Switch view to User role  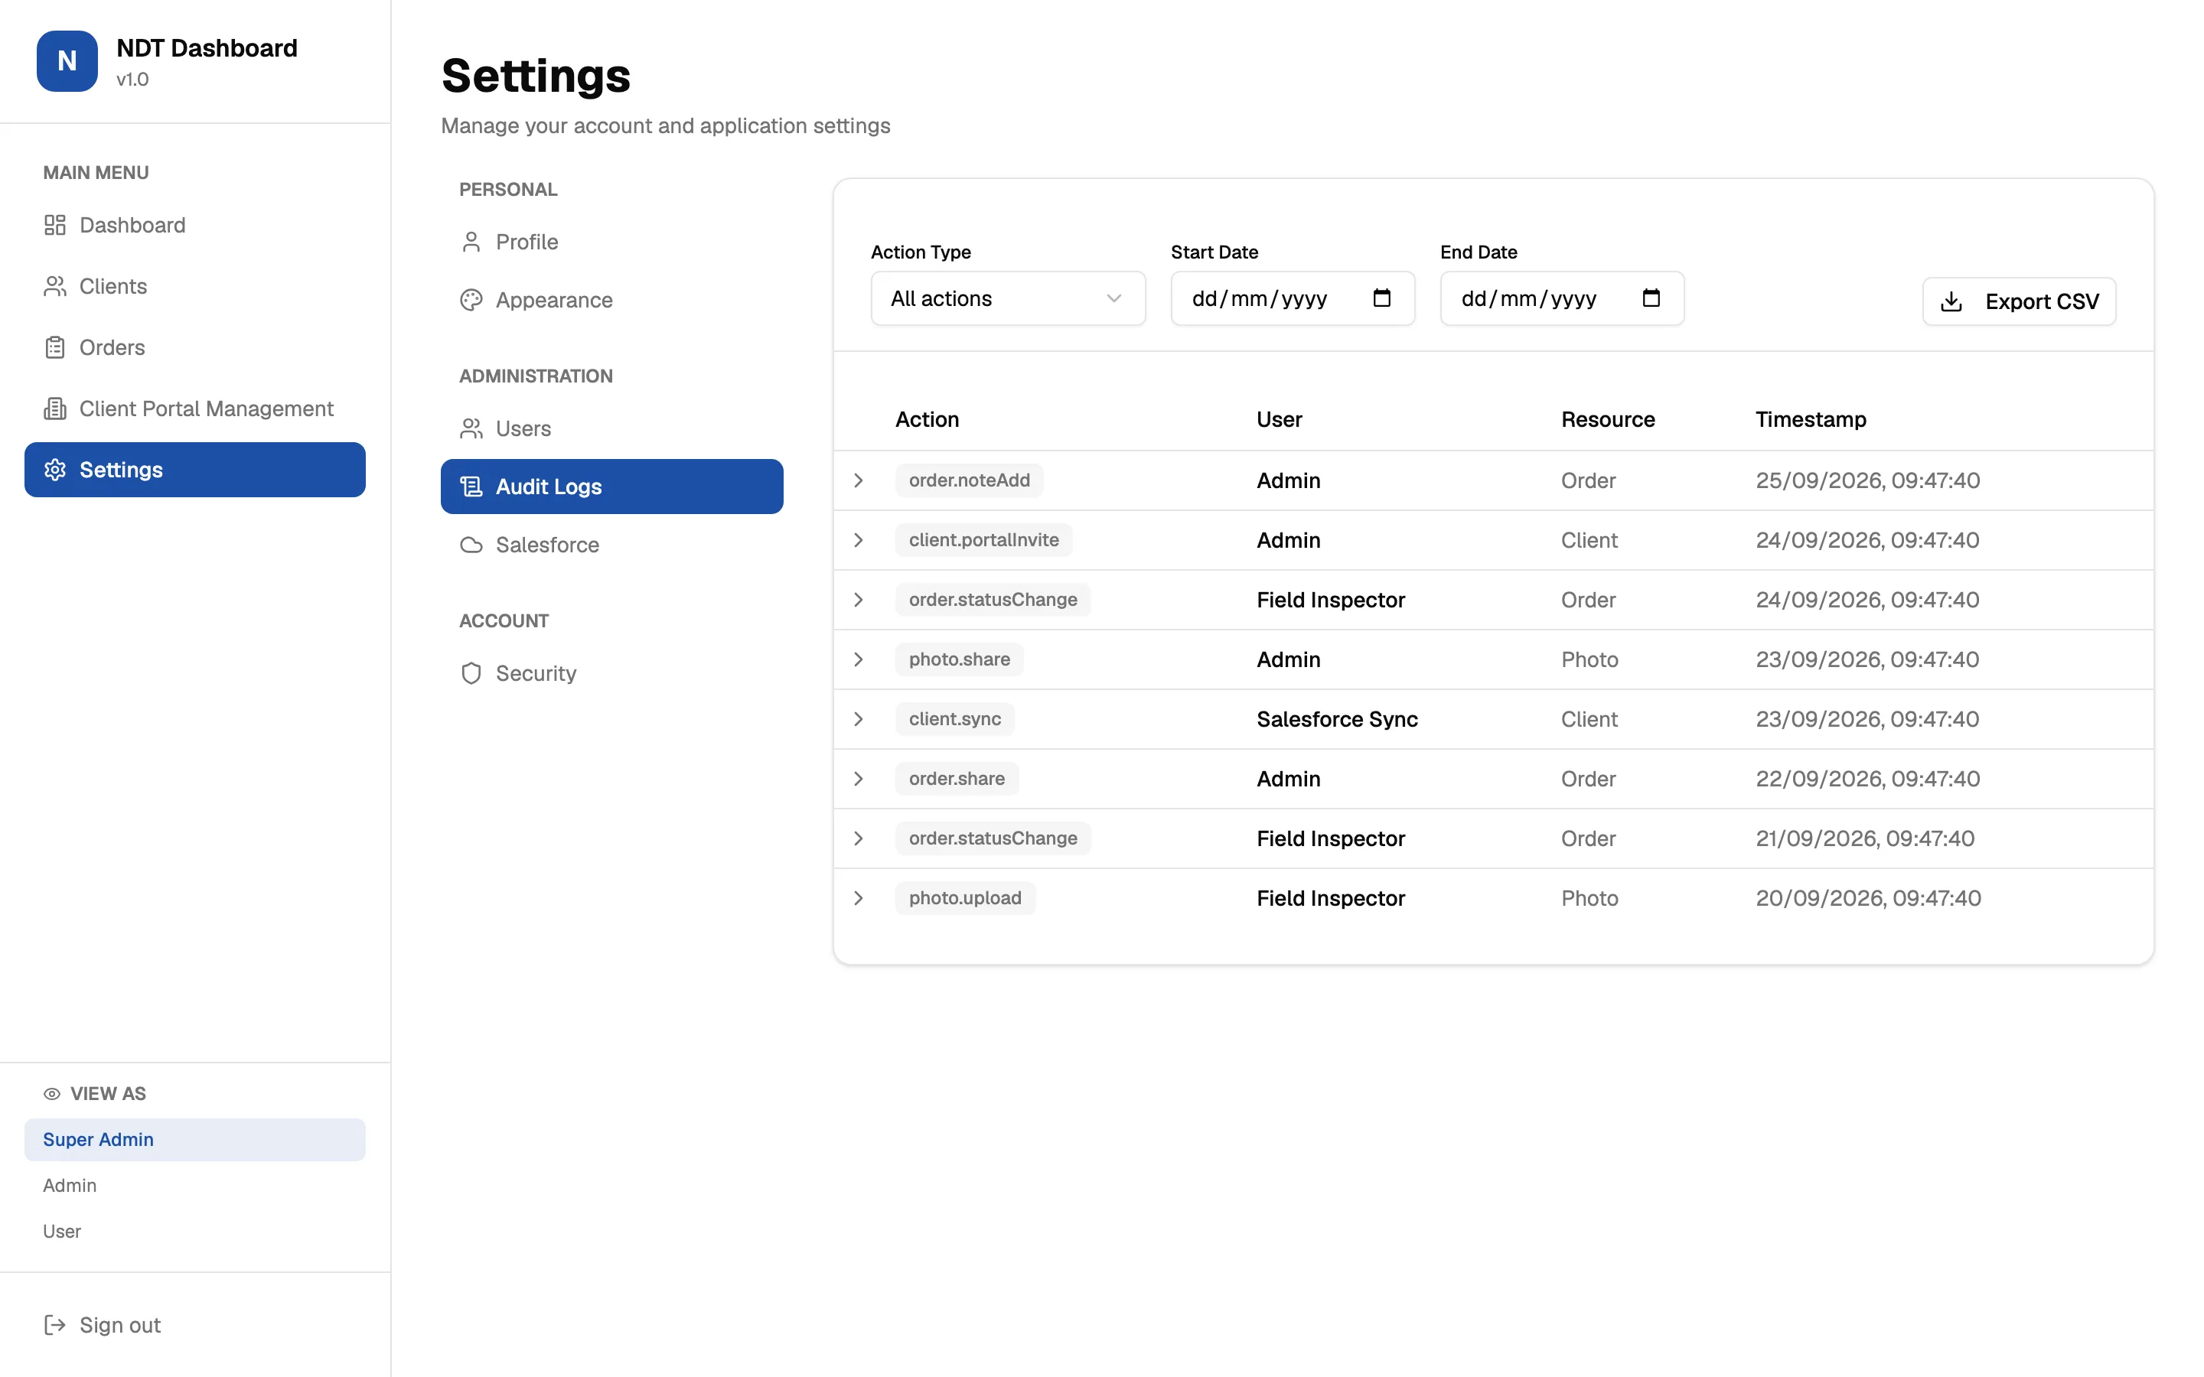tap(195, 1232)
